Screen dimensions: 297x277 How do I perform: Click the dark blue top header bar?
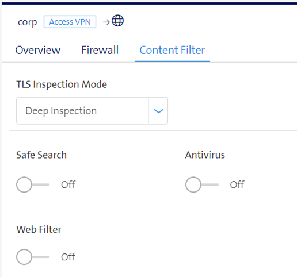[x=149, y=3]
